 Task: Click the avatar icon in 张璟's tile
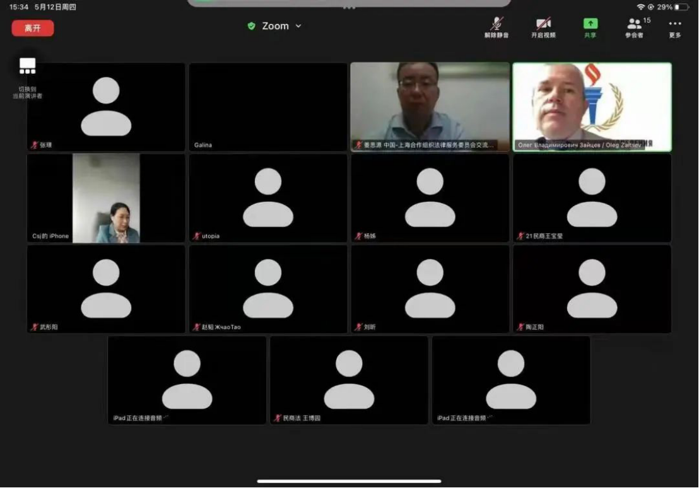click(x=106, y=107)
